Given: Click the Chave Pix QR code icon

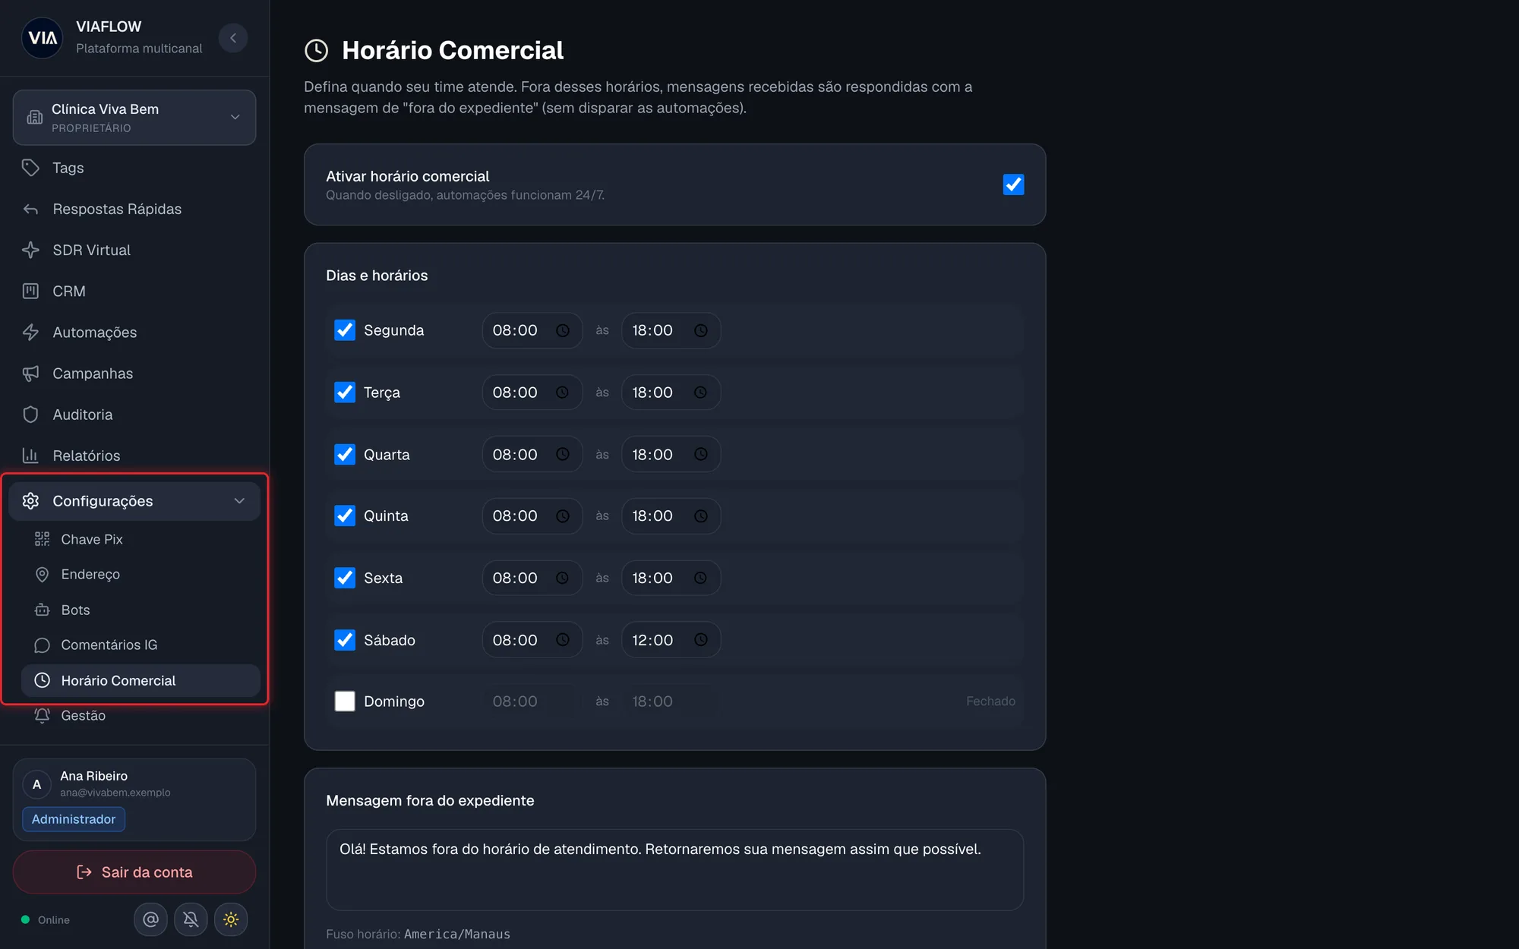Looking at the screenshot, I should (x=43, y=539).
